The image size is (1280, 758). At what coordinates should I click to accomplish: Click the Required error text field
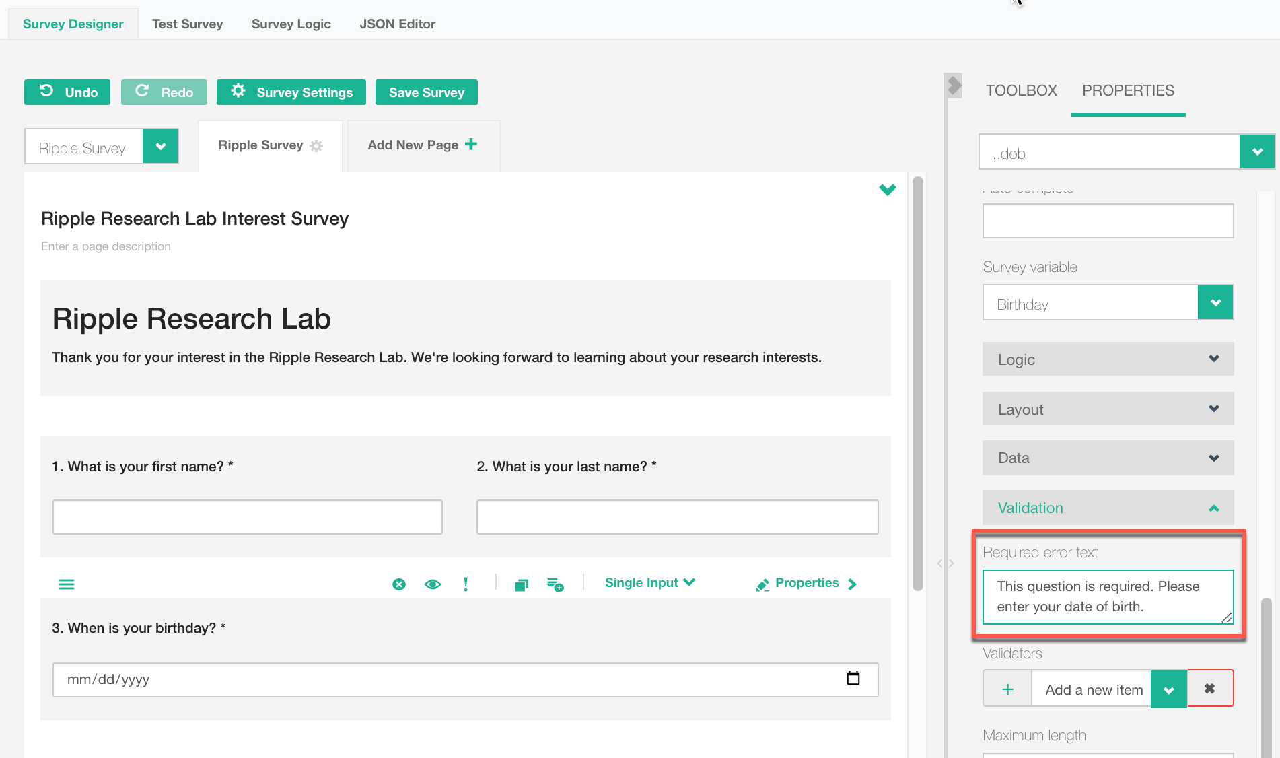(1107, 596)
